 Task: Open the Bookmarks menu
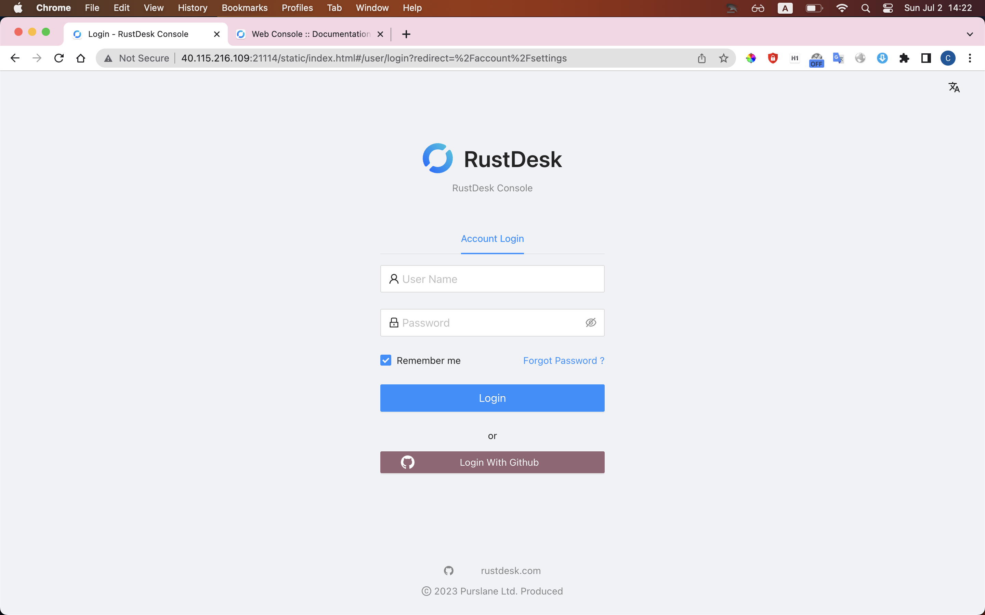point(244,8)
